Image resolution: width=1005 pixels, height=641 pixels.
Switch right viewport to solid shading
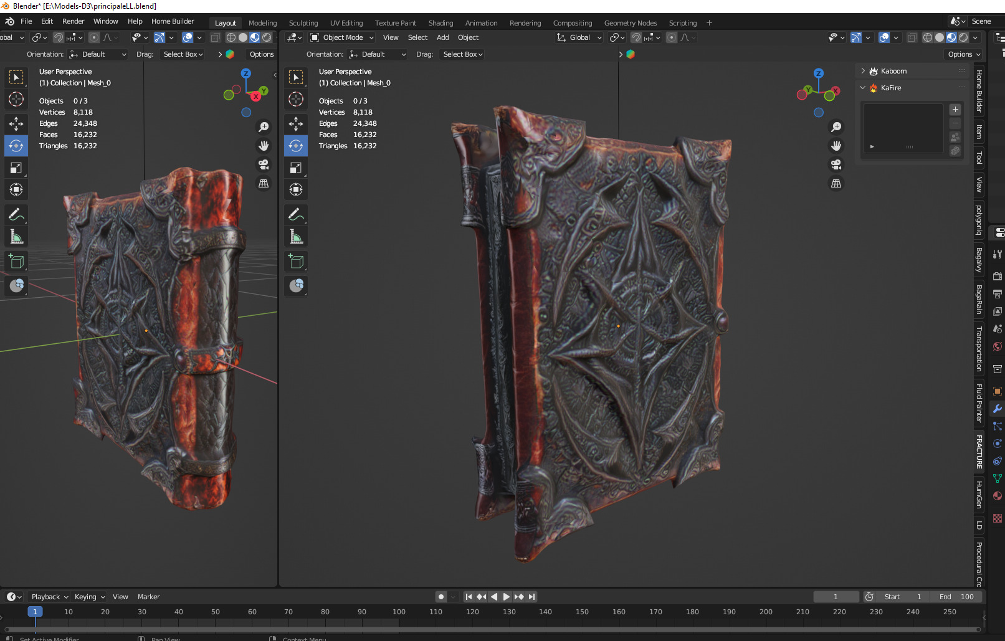click(940, 37)
